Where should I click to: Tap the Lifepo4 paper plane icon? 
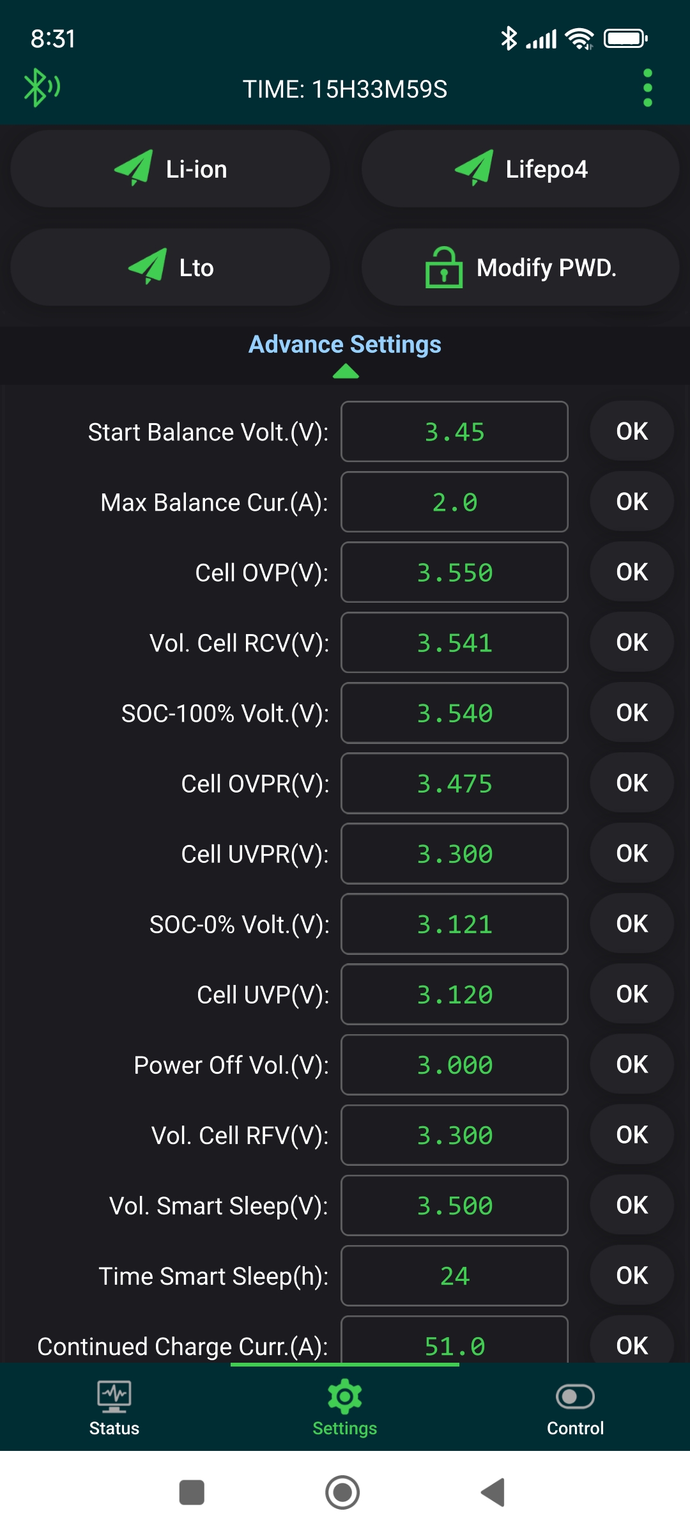click(474, 168)
